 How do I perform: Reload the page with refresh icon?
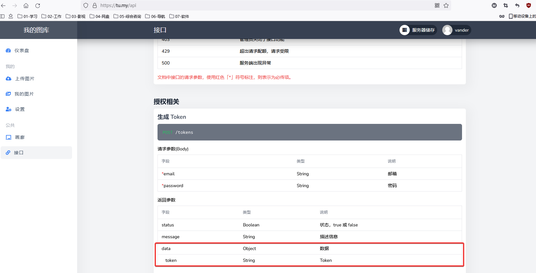38,5
